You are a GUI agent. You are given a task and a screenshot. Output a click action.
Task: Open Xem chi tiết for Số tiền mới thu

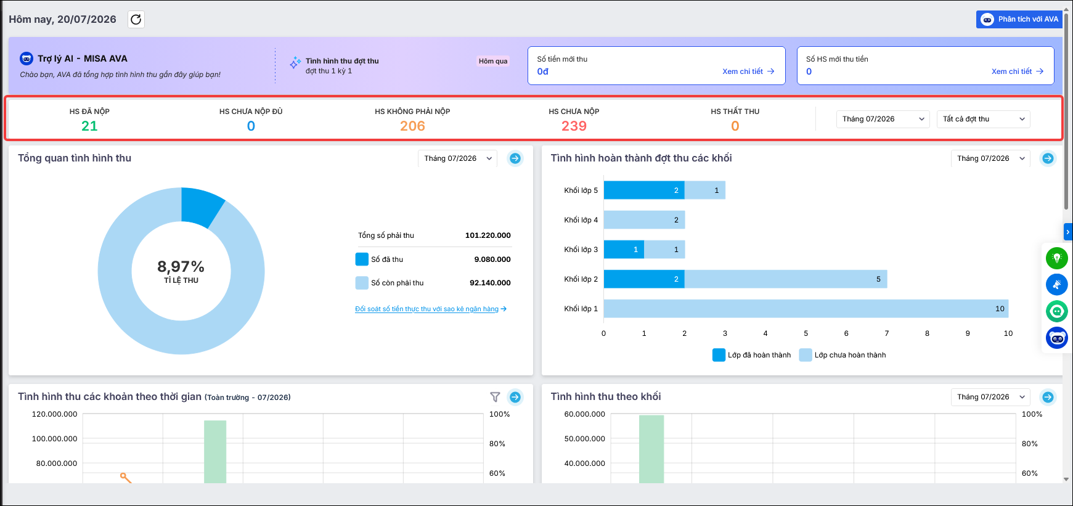(x=748, y=71)
